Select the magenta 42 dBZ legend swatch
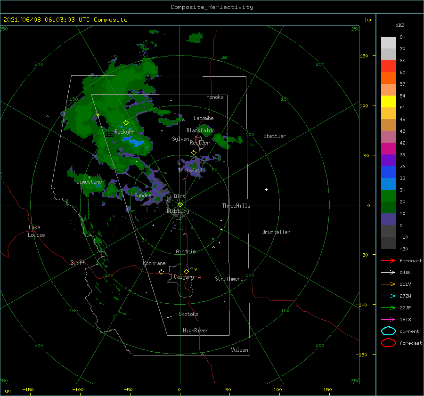 pyautogui.click(x=388, y=148)
